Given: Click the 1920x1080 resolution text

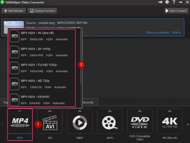Looking at the screenshot, I should tap(36, 71).
